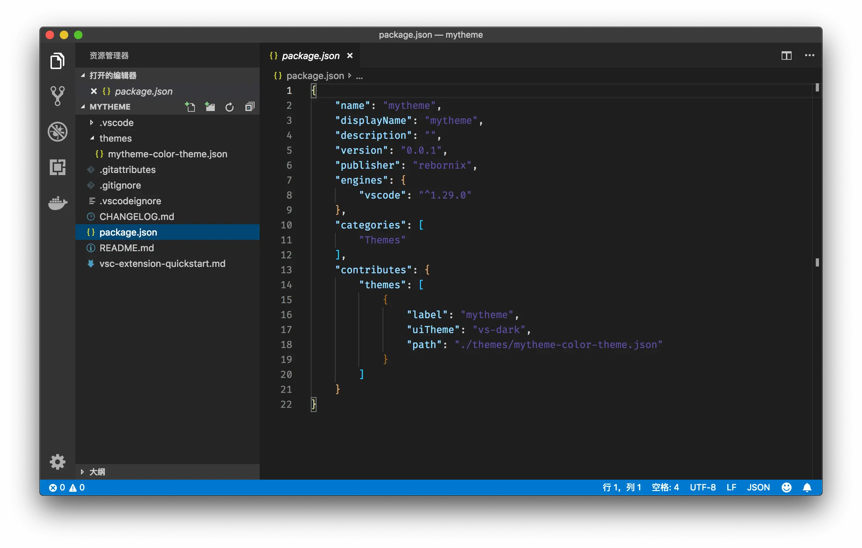Open the Extensions view
This screenshot has height=548, width=862.
point(57,167)
